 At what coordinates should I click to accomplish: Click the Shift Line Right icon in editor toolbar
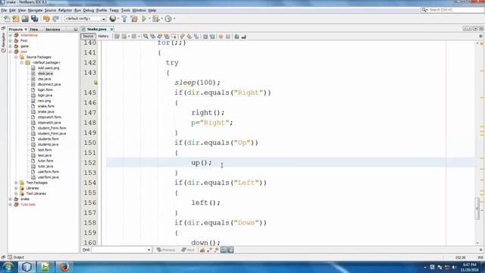pyautogui.click(x=212, y=36)
